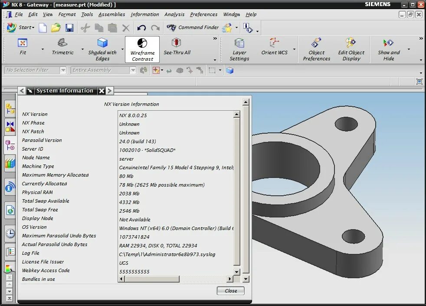This screenshot has height=306, width=426.
Task: Go to previous tab with left arrow
Action: [x=22, y=91]
